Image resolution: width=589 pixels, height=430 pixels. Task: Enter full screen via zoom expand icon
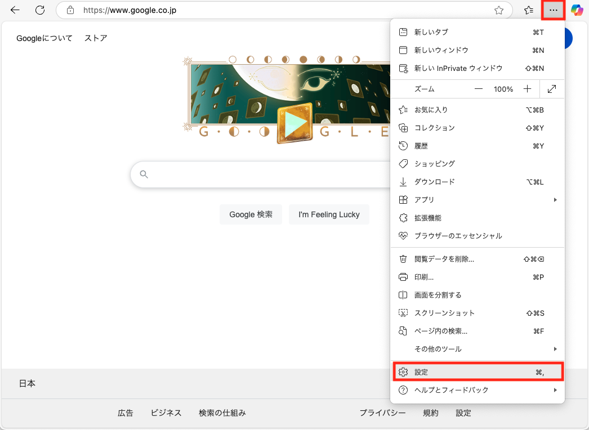coord(552,89)
